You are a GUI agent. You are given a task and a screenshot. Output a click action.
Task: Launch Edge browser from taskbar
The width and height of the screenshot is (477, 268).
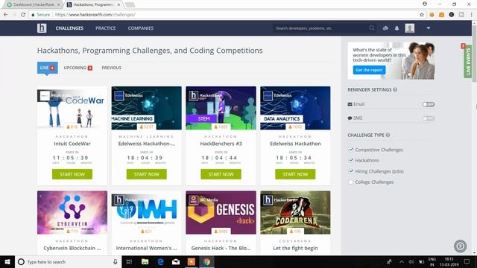coord(160,261)
